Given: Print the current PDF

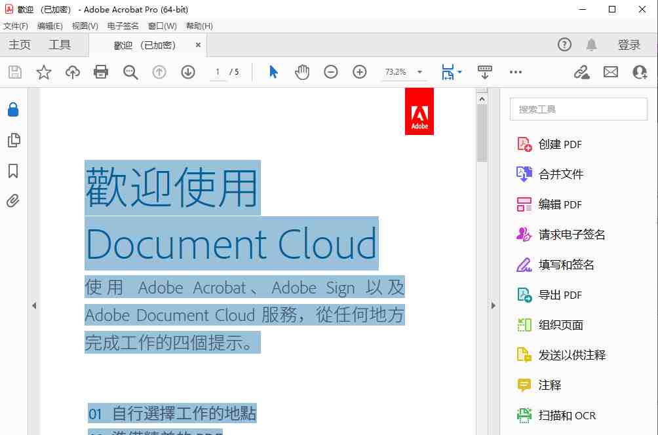Looking at the screenshot, I should tap(101, 72).
